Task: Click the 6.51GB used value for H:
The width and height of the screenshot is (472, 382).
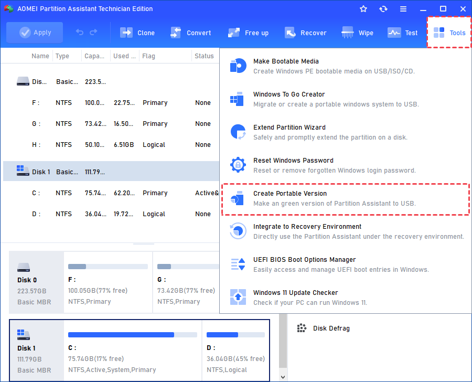Action: click(x=124, y=145)
